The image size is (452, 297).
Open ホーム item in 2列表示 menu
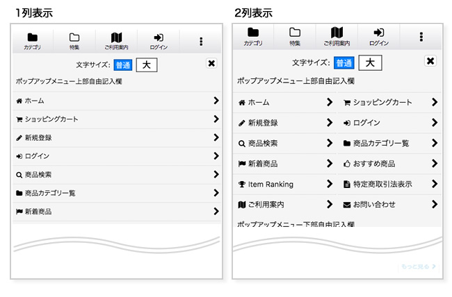click(284, 103)
